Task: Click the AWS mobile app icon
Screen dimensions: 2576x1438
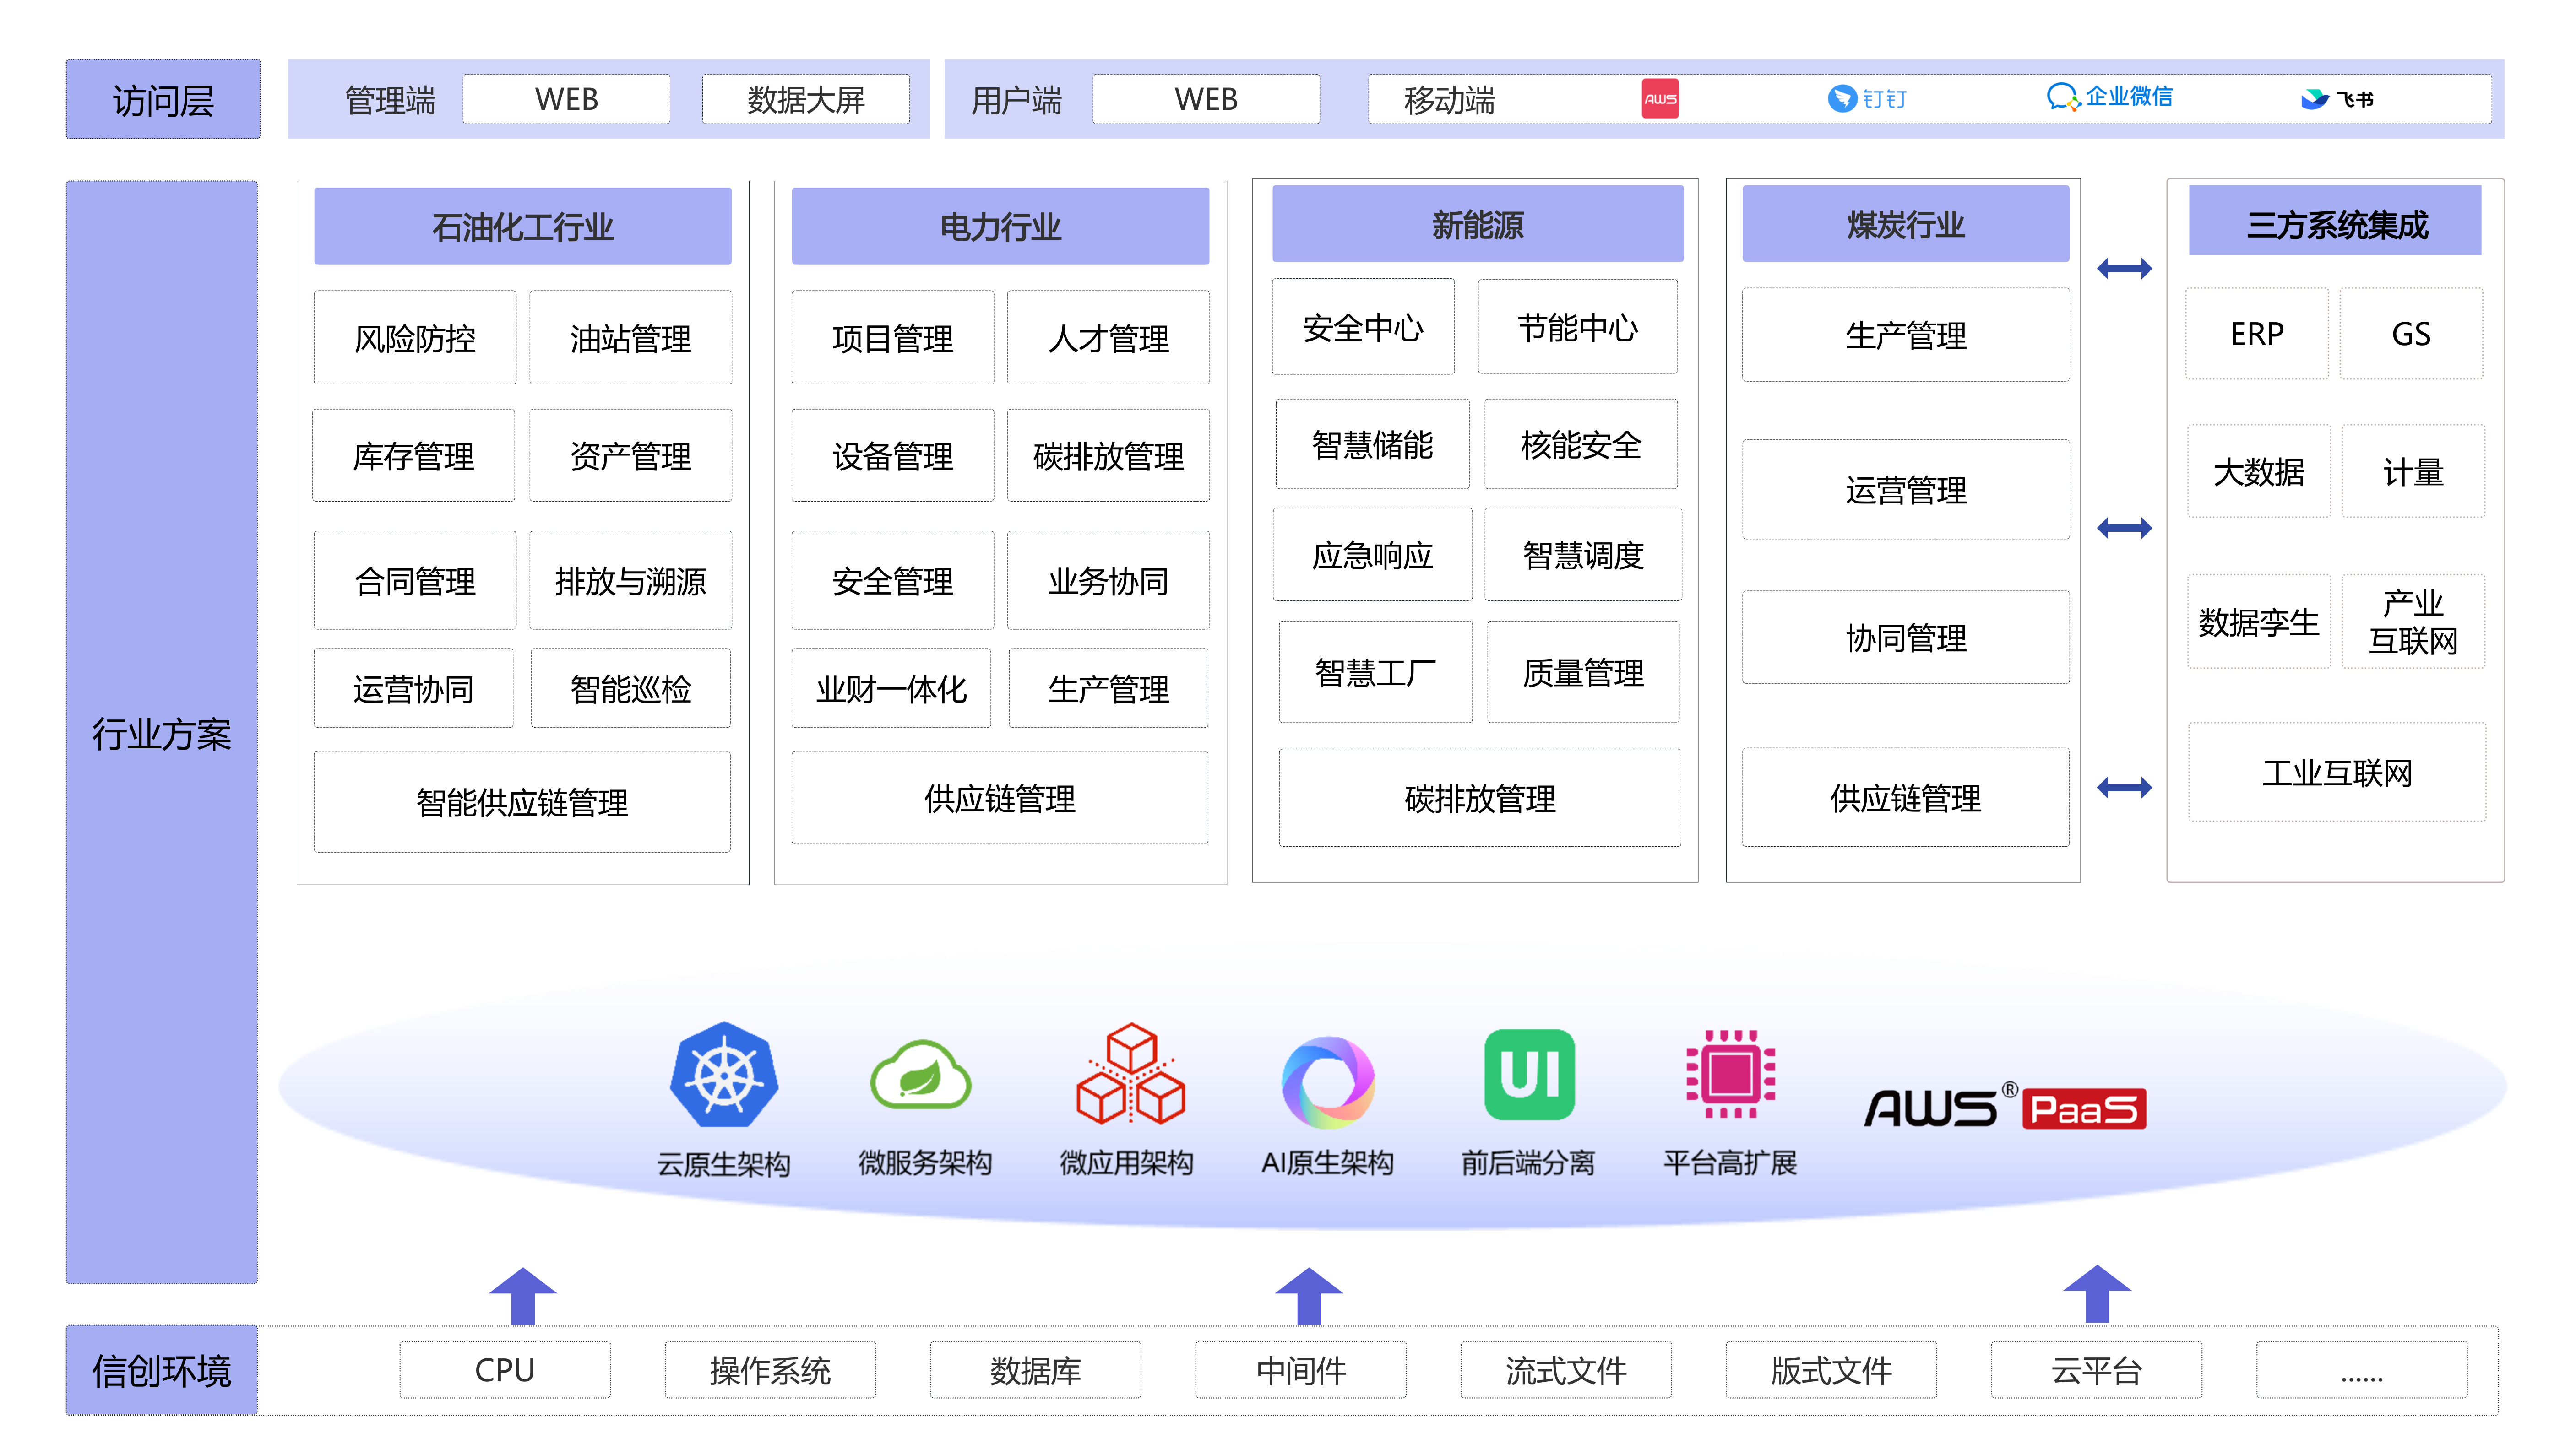Action: pos(1660,99)
